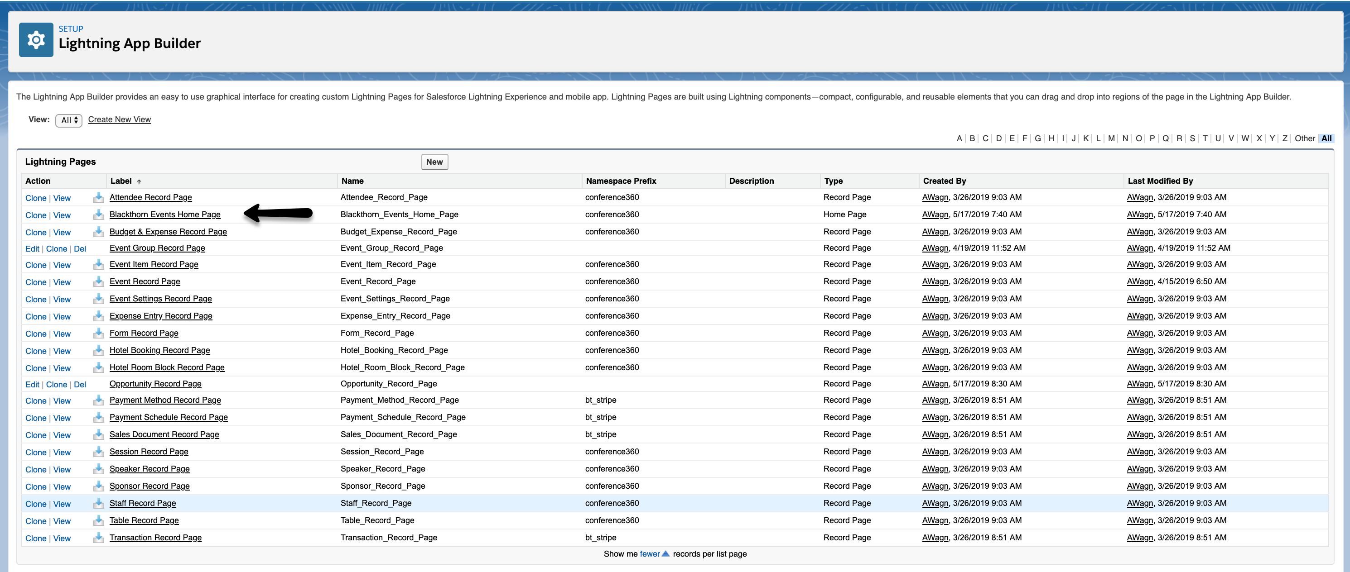
Task: Filter list by letter H
Action: coord(1051,138)
